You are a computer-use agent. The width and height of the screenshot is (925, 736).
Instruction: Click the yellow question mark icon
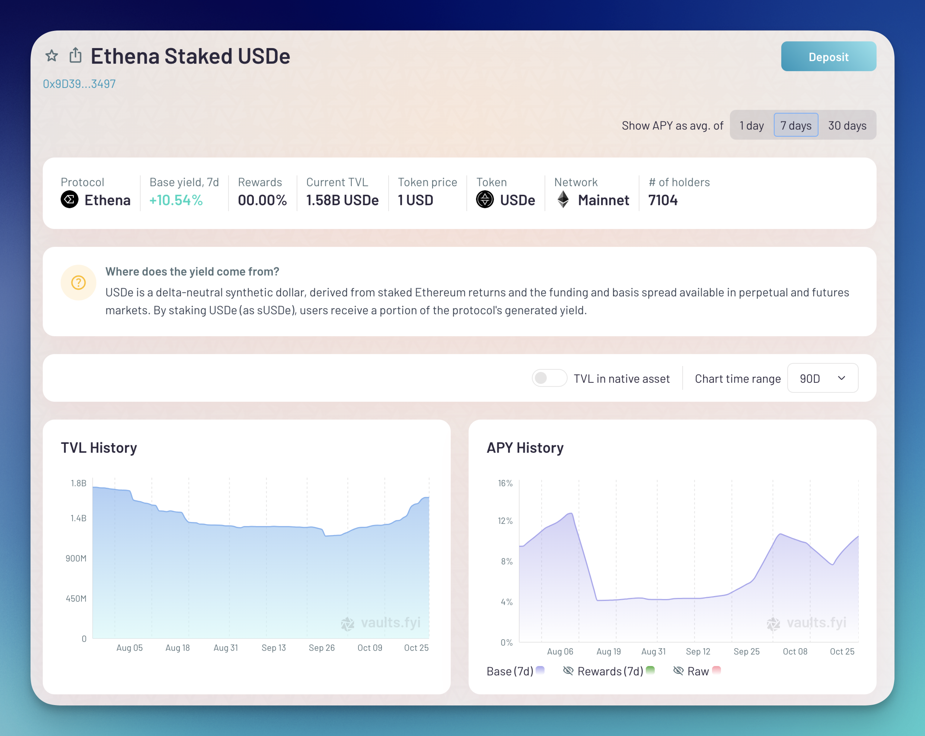pos(79,283)
